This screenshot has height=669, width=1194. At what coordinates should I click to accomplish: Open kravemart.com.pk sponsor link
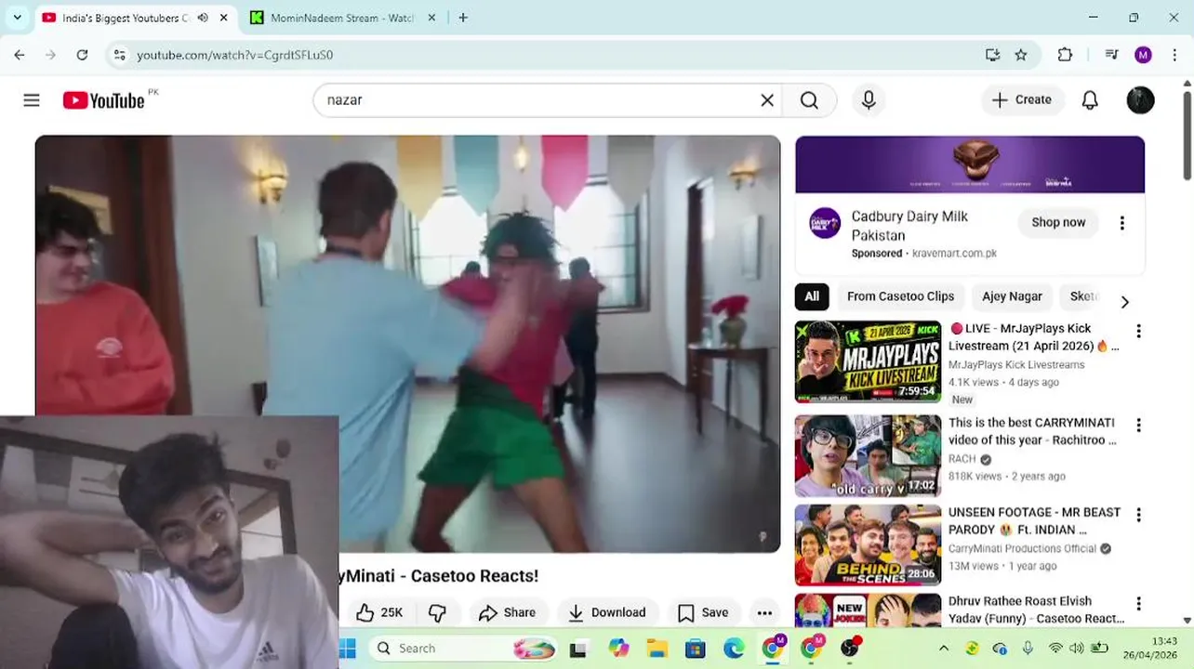pyautogui.click(x=954, y=253)
